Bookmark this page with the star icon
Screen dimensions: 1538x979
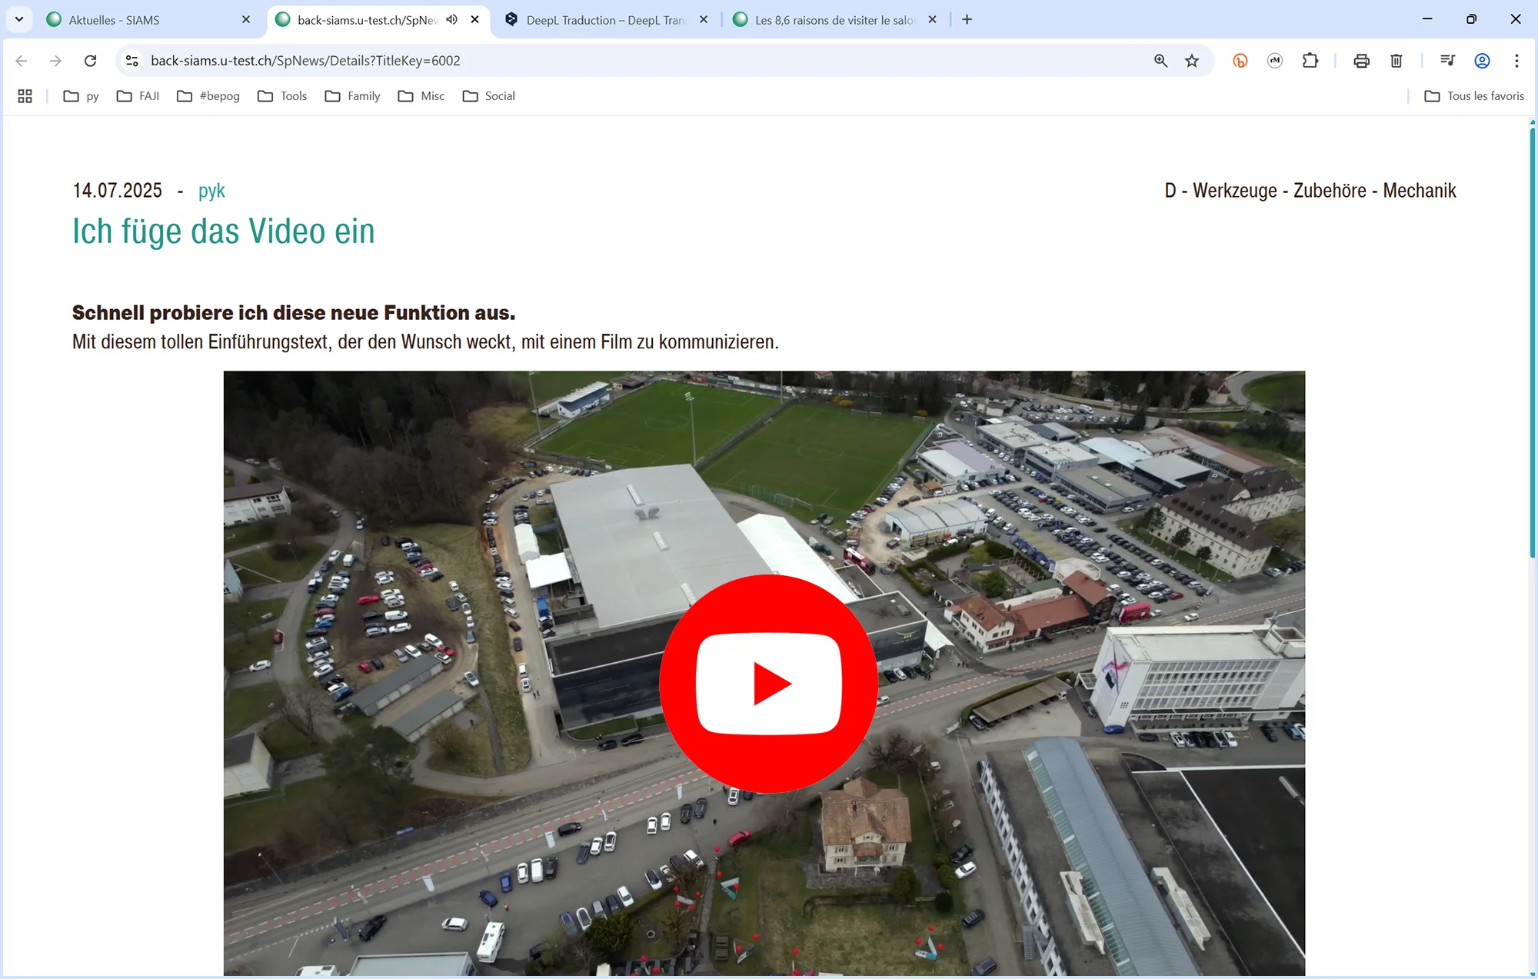(x=1192, y=61)
